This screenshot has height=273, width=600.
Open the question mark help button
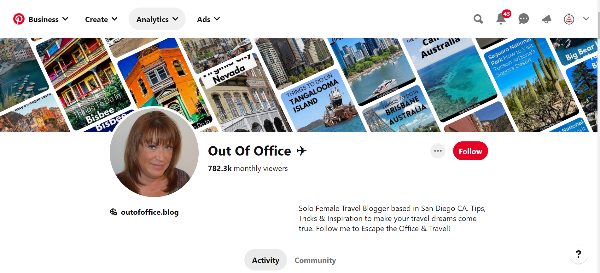[578, 254]
